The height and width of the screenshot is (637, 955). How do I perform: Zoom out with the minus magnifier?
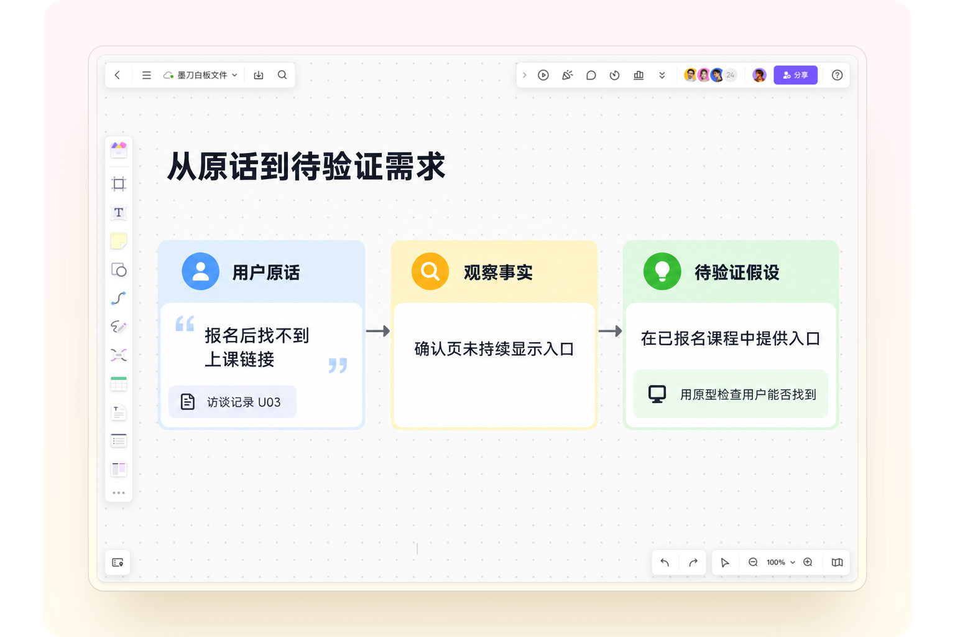(x=753, y=562)
